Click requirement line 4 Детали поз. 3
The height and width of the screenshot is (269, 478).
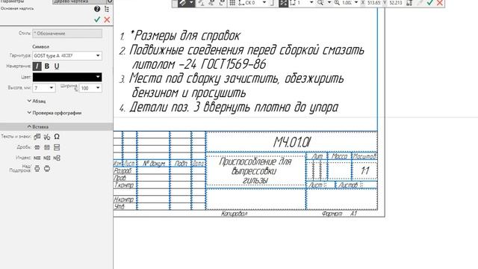(x=229, y=108)
